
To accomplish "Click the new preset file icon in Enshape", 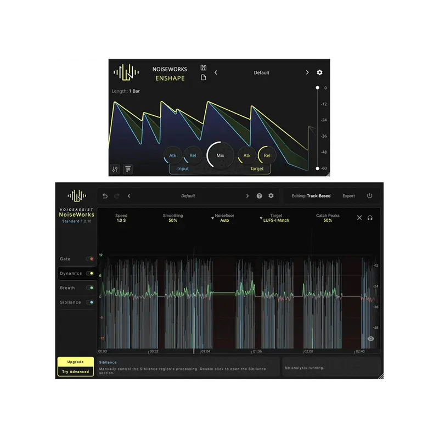I will pos(204,77).
